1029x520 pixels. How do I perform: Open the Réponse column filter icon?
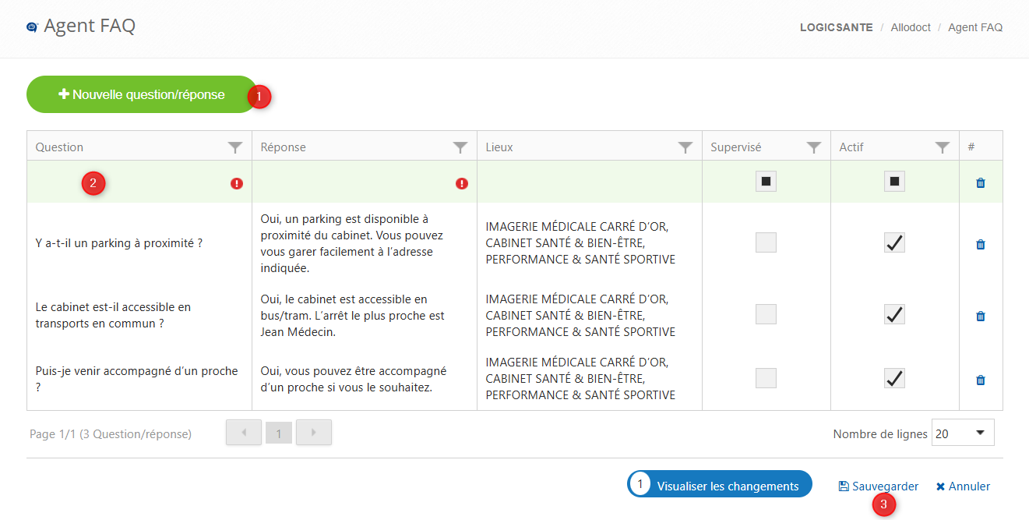pos(460,147)
